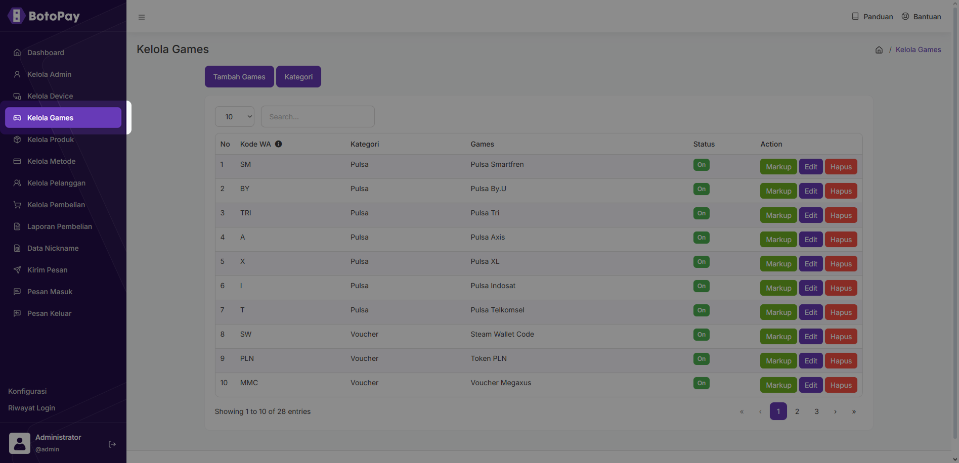Click Hapus for Pulsa Telkomsel row
959x463 pixels.
(x=841, y=312)
